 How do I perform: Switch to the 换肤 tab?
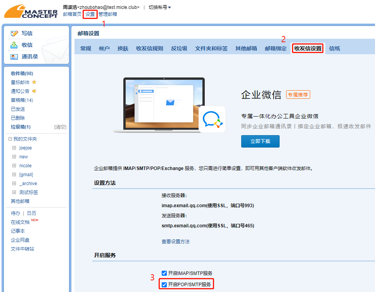(x=123, y=48)
